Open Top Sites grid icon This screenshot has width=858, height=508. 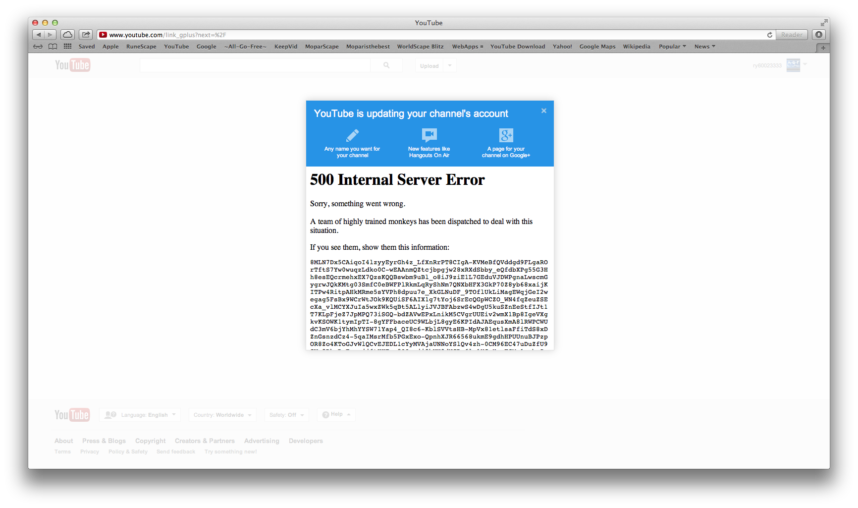point(68,47)
